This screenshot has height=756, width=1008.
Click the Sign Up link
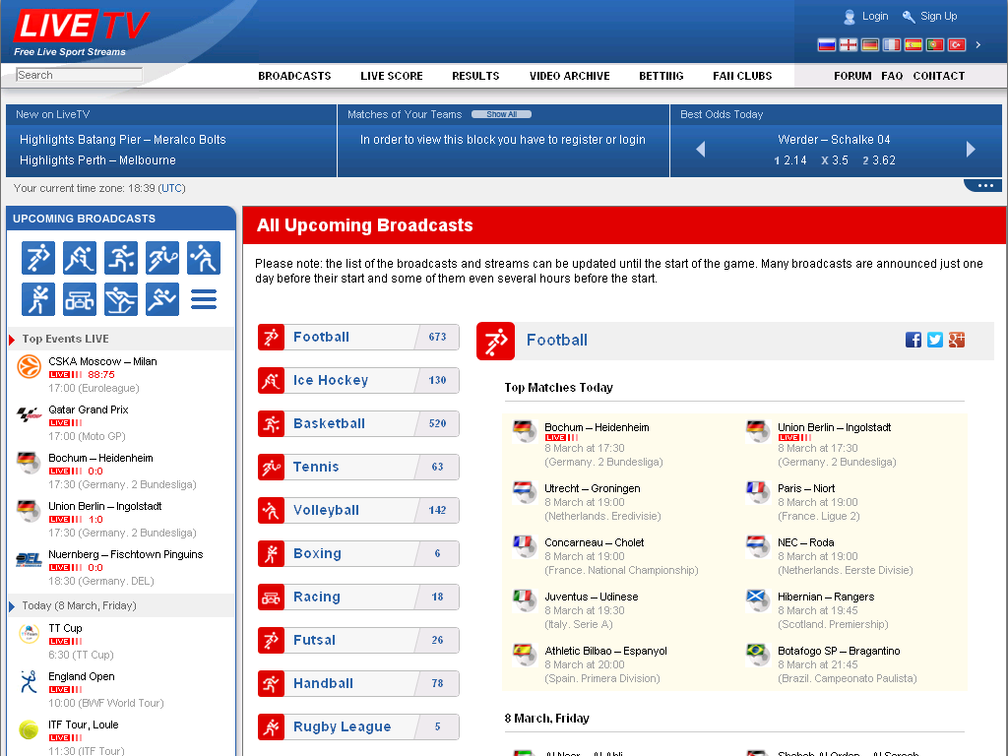coord(938,17)
